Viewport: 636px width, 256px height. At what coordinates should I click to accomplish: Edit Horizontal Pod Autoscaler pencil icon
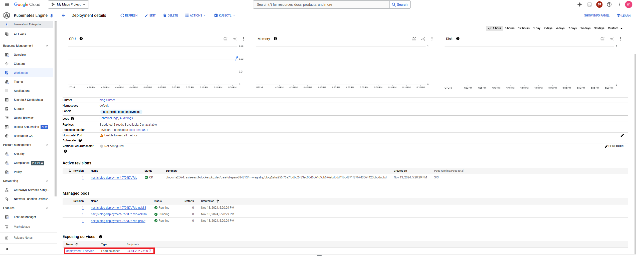(x=622, y=136)
